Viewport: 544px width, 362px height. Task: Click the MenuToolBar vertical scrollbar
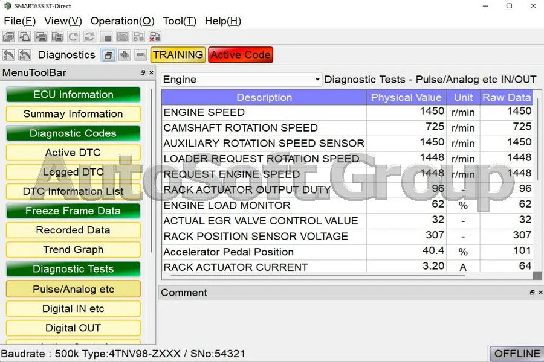pos(151,171)
